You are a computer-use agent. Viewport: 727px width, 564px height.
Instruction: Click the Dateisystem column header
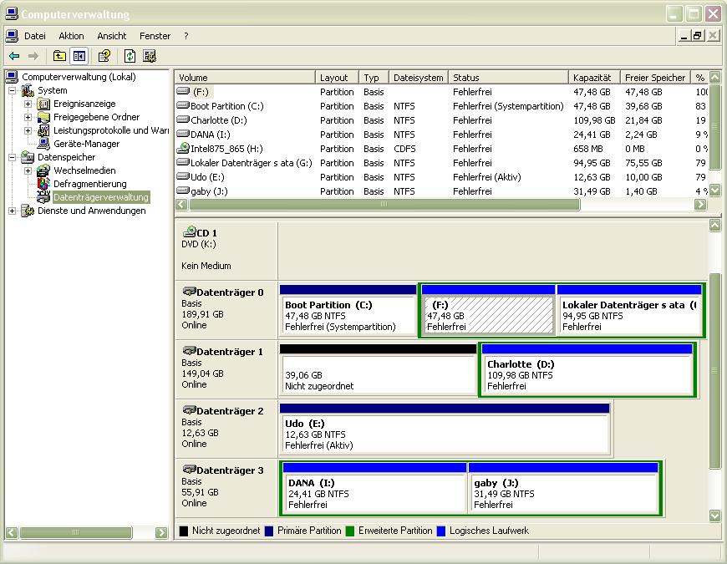(418, 78)
